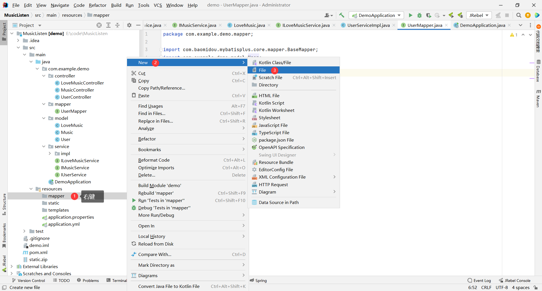The width and height of the screenshot is (542, 291).
Task: Select Opened File locator in Project panel
Action: 99,25
